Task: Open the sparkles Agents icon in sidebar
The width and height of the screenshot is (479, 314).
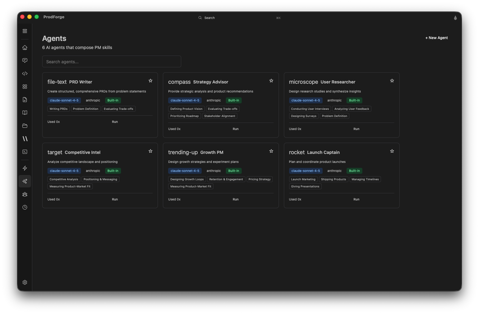Action: point(25,181)
